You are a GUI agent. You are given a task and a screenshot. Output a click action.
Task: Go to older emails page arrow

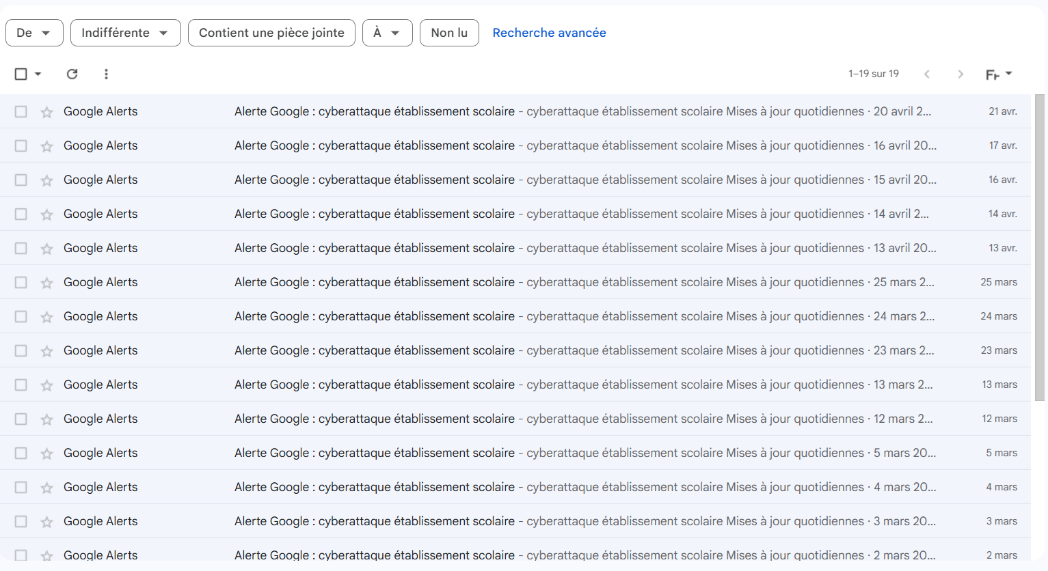point(960,74)
